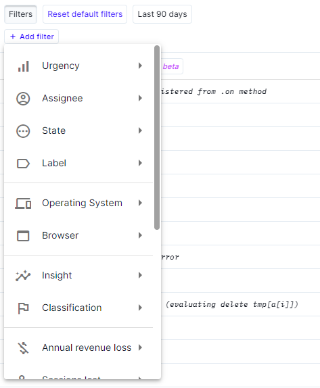Click the Assignee person icon
Image resolution: width=320 pixels, height=388 pixels.
tap(23, 99)
